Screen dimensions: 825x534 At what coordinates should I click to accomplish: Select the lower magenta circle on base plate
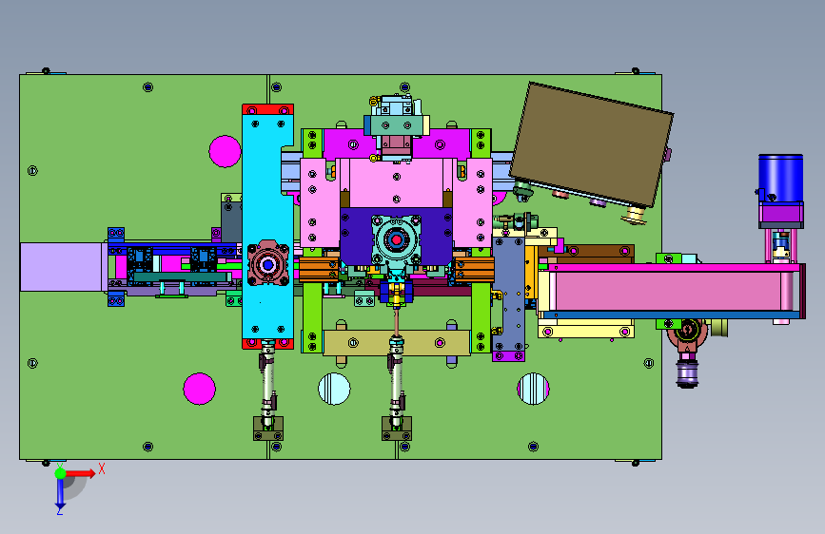point(200,389)
